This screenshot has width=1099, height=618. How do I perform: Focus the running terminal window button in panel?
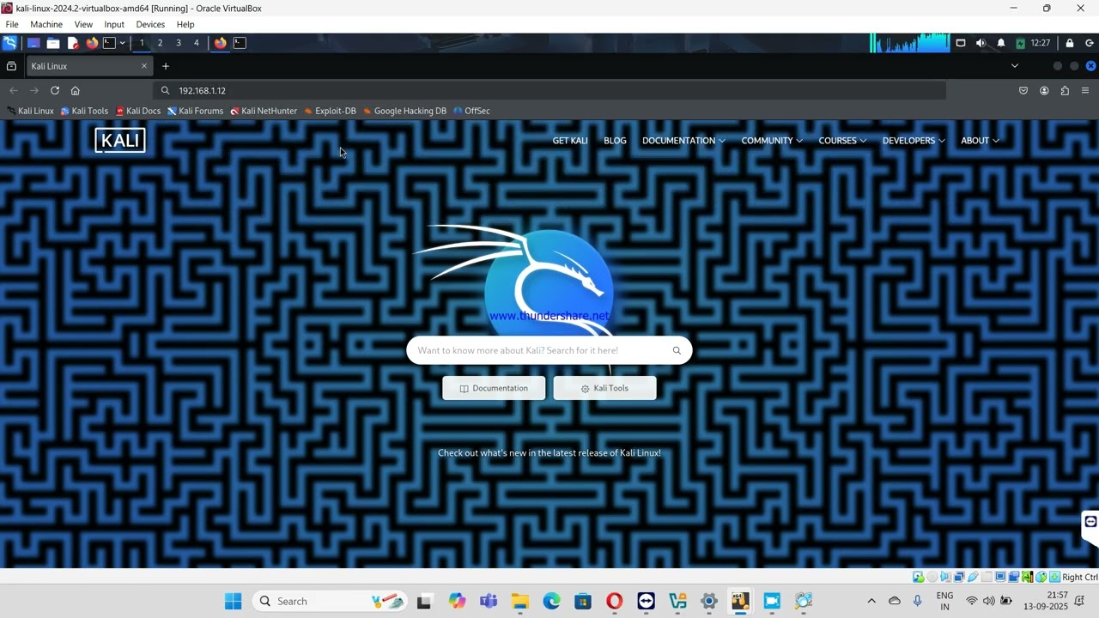point(240,43)
